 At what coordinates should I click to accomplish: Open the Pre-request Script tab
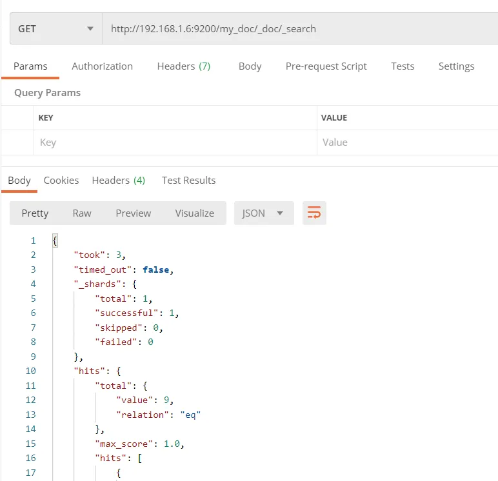tap(326, 66)
